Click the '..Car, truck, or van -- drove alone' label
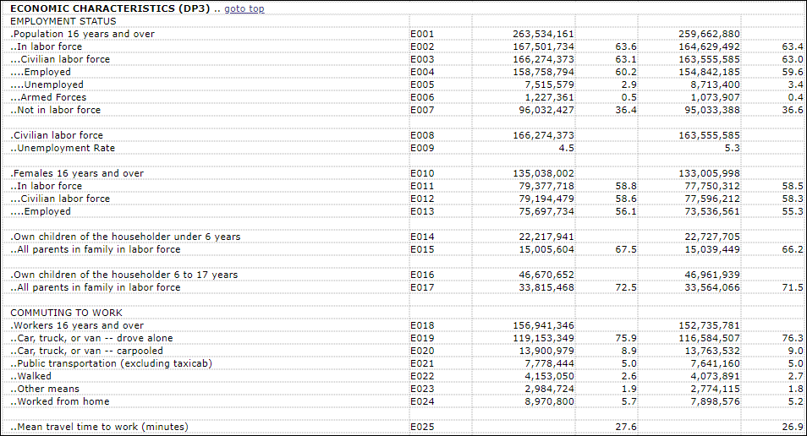Image resolution: width=807 pixels, height=436 pixels. [x=91, y=338]
